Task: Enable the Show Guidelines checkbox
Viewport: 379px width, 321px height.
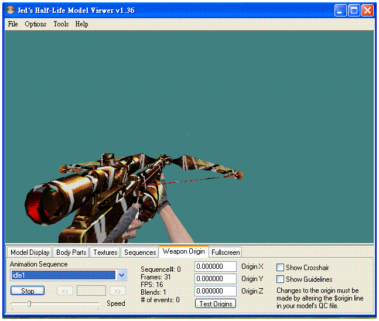Action: 281,279
